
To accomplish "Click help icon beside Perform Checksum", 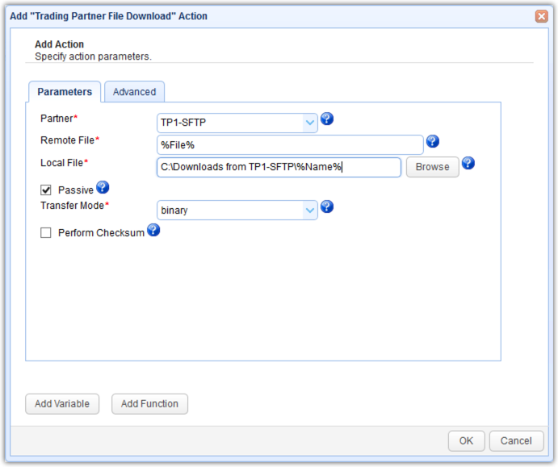I will [x=153, y=231].
